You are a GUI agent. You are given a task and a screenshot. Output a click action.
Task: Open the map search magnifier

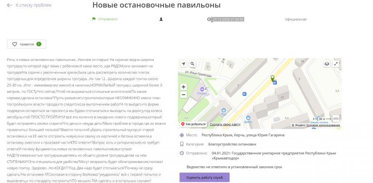tap(192, 64)
